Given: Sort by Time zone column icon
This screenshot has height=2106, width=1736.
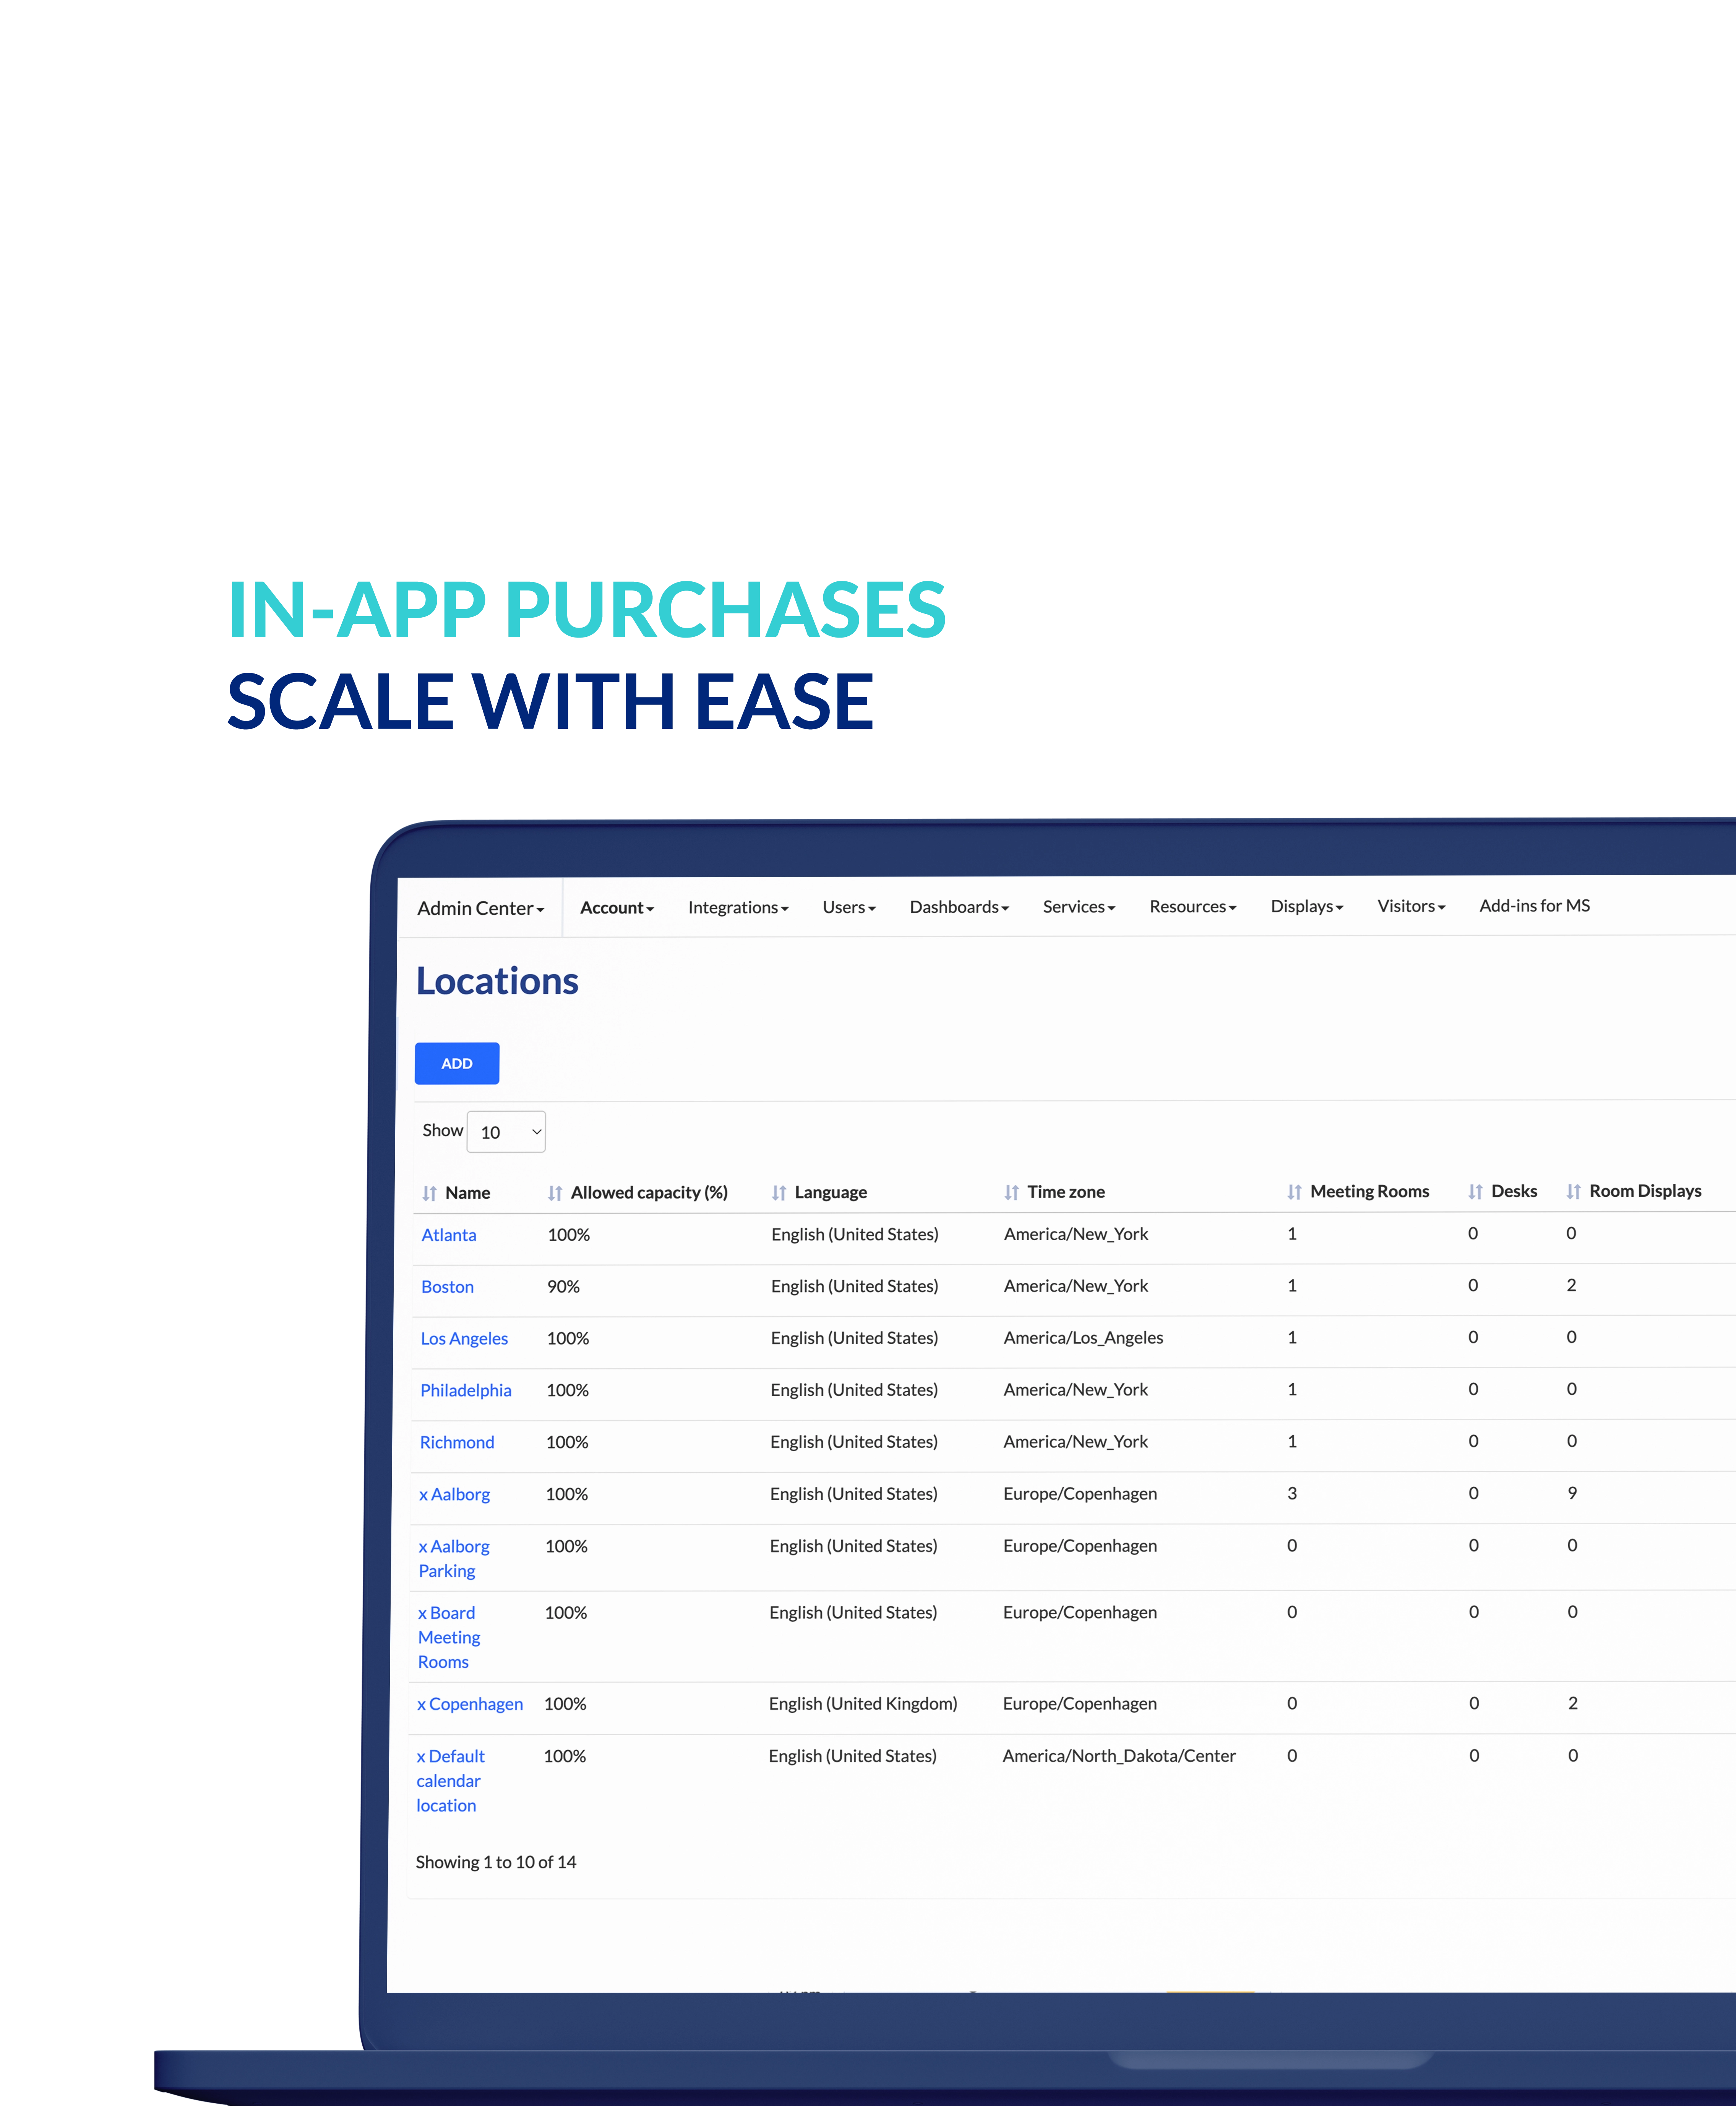Looking at the screenshot, I should click(x=1012, y=1192).
